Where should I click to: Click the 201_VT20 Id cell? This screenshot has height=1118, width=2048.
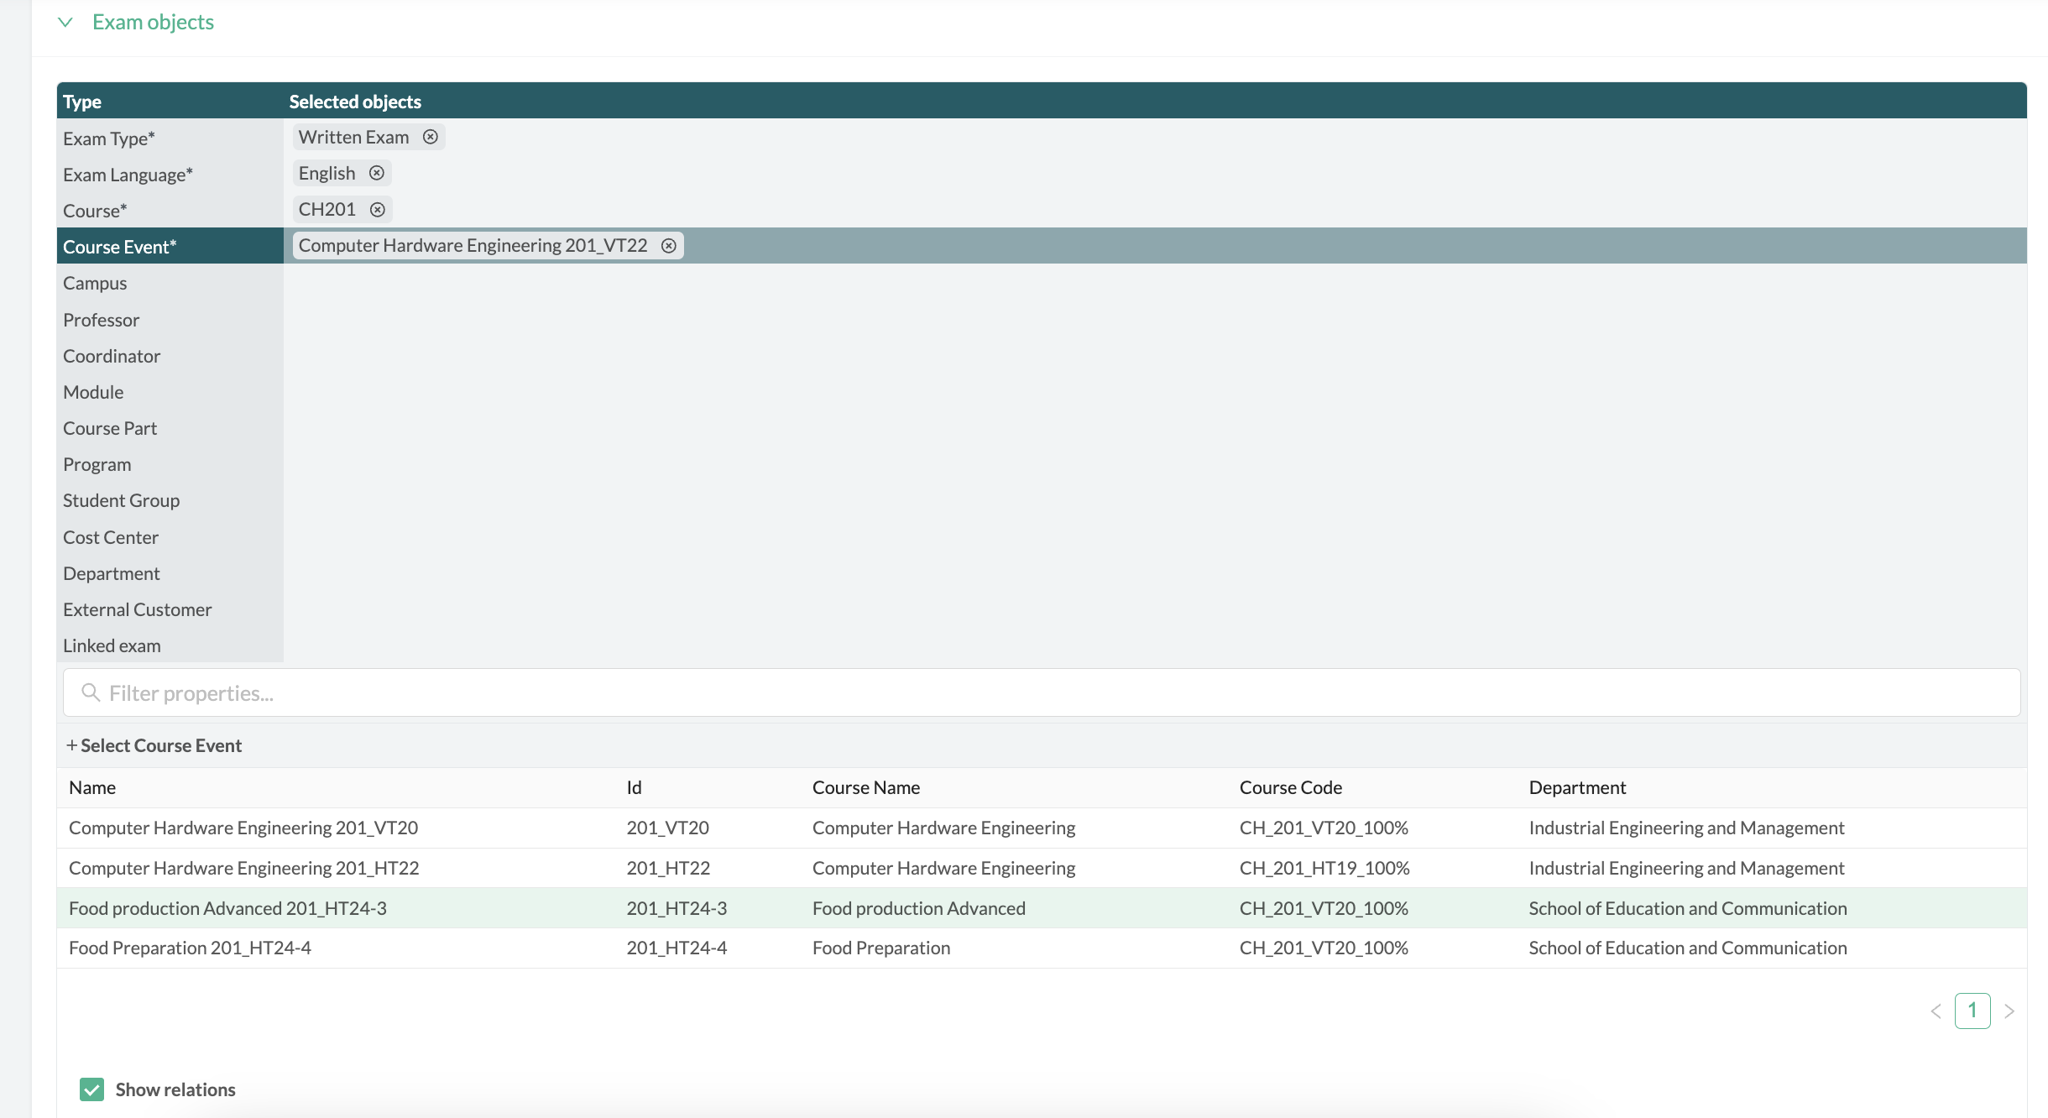[668, 828]
